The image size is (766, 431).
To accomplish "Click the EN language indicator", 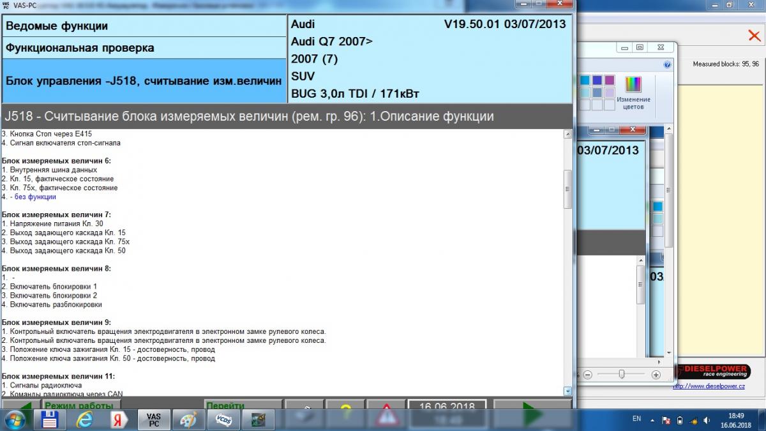I will coord(636,419).
